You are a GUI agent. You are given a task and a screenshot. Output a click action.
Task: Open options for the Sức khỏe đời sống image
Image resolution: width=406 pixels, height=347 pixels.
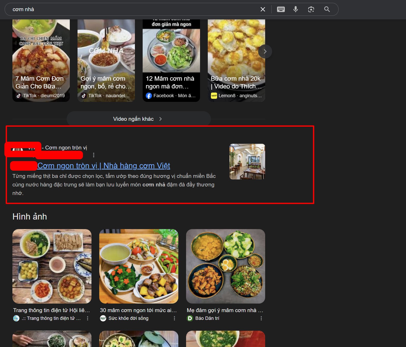click(x=174, y=318)
